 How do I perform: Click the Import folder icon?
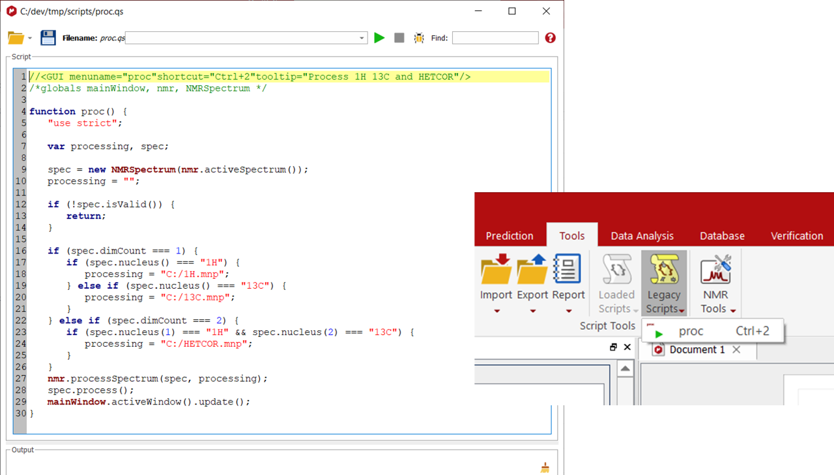pyautogui.click(x=496, y=270)
